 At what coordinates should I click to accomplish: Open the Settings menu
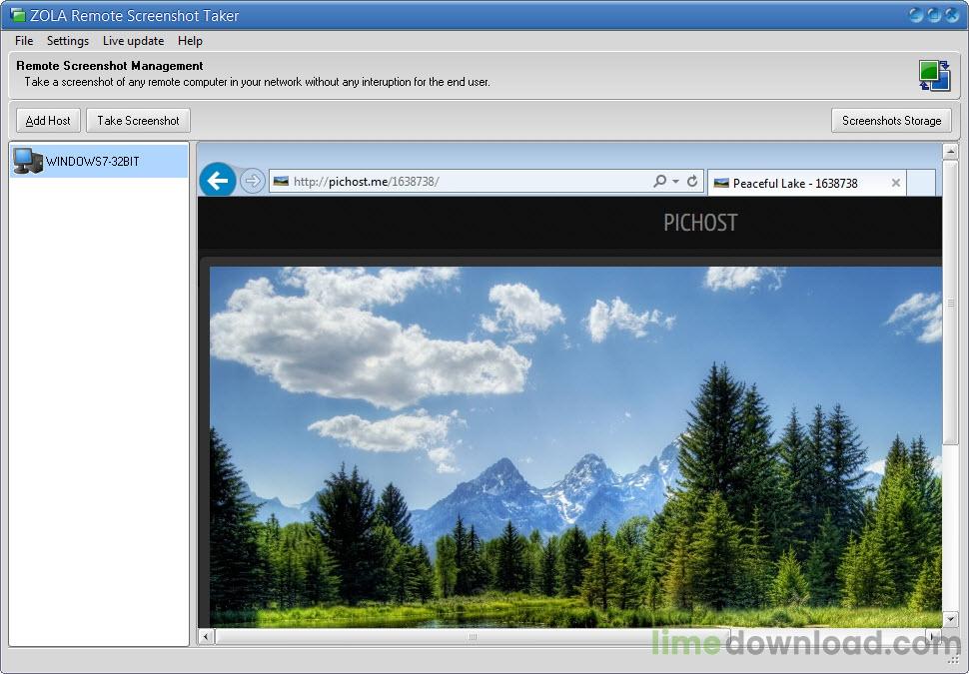67,41
